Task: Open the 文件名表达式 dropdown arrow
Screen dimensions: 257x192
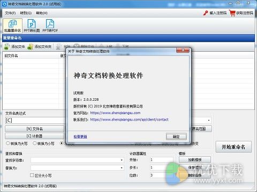Action: pos(209,121)
